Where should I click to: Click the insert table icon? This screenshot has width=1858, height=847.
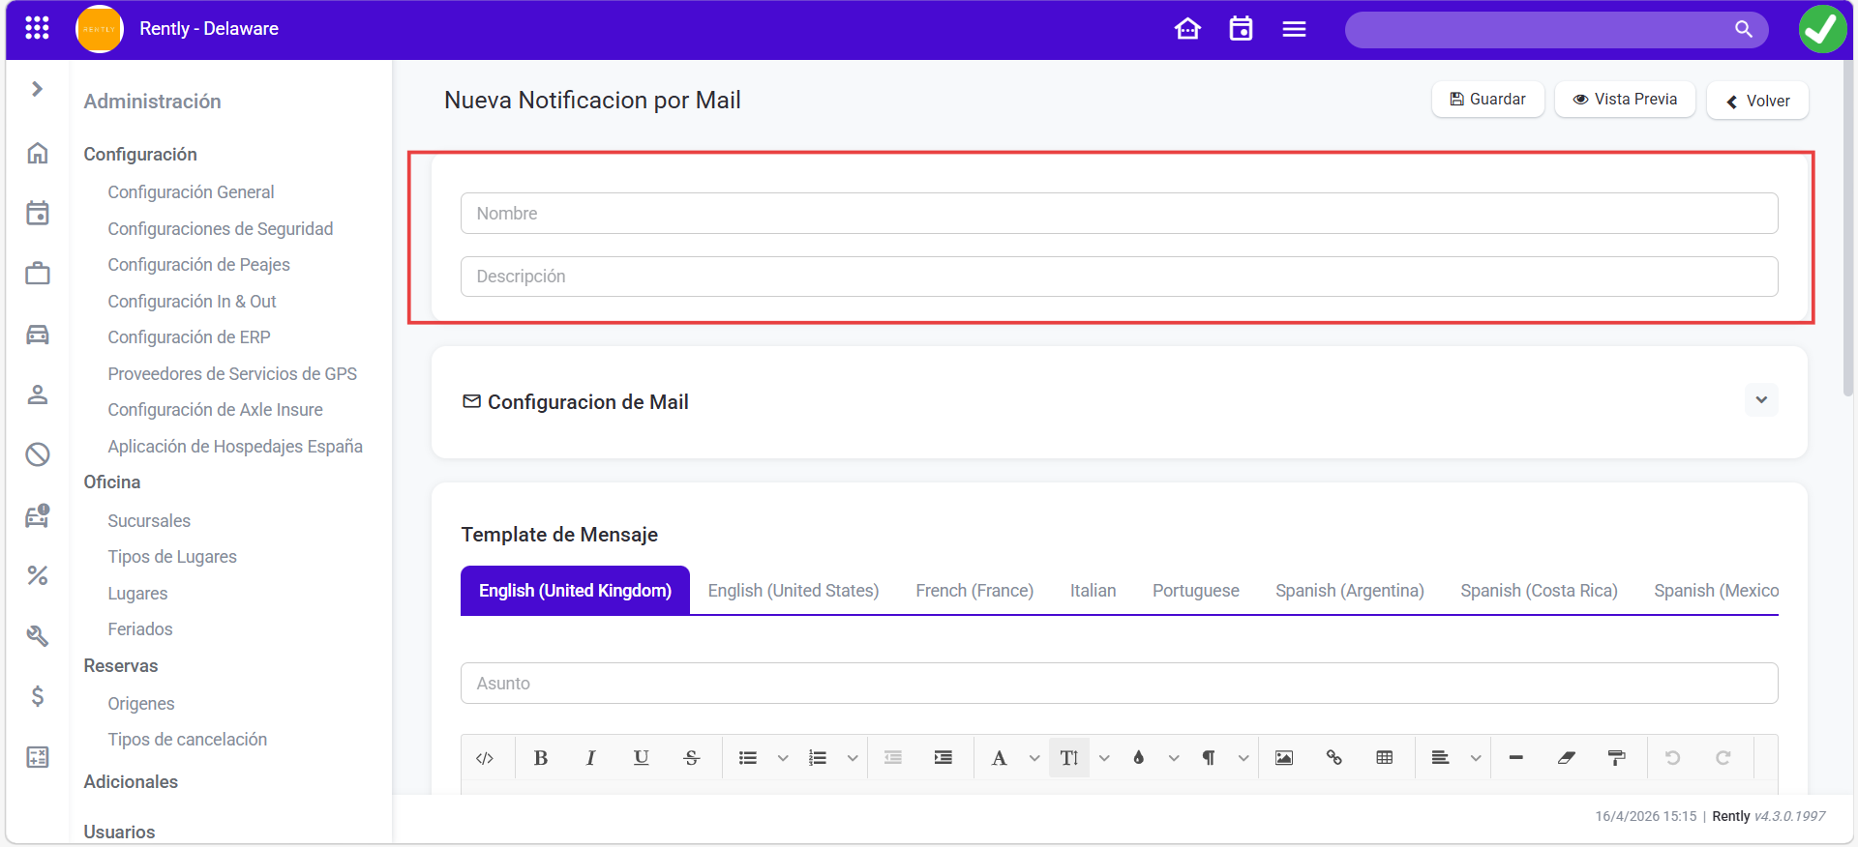pyautogui.click(x=1385, y=758)
